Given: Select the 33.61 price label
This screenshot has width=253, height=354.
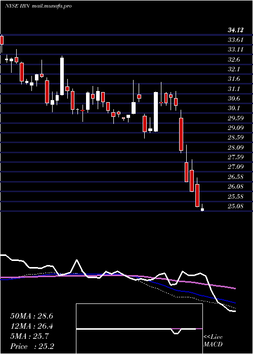Looking at the screenshot, I should click(x=235, y=40).
